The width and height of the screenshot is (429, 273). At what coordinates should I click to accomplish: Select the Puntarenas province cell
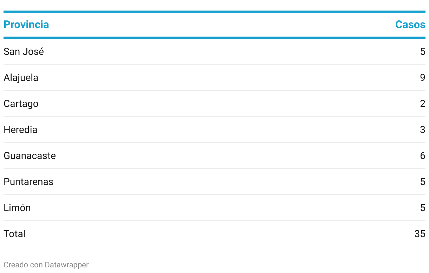click(x=28, y=182)
